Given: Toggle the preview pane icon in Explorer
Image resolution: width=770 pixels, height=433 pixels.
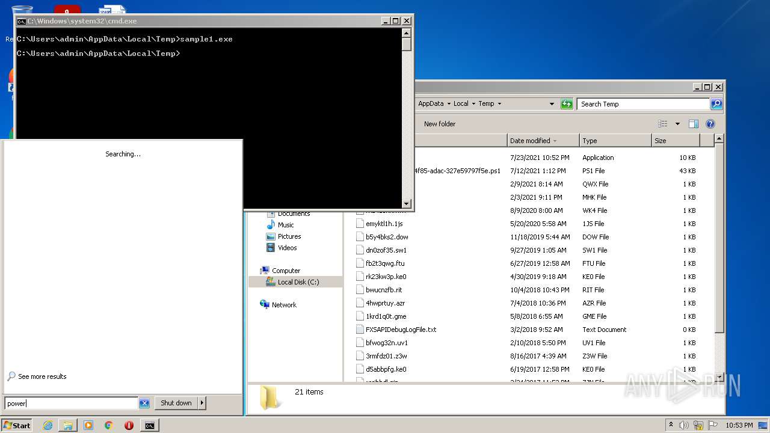Looking at the screenshot, I should (x=693, y=124).
